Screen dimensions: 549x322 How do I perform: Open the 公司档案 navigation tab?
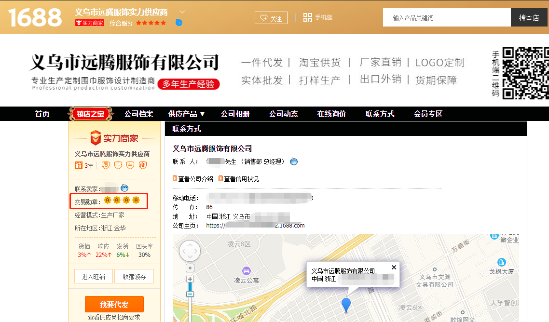[138, 114]
